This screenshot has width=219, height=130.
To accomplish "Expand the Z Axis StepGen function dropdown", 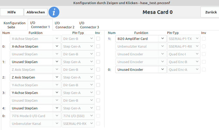I will tap(35, 77).
